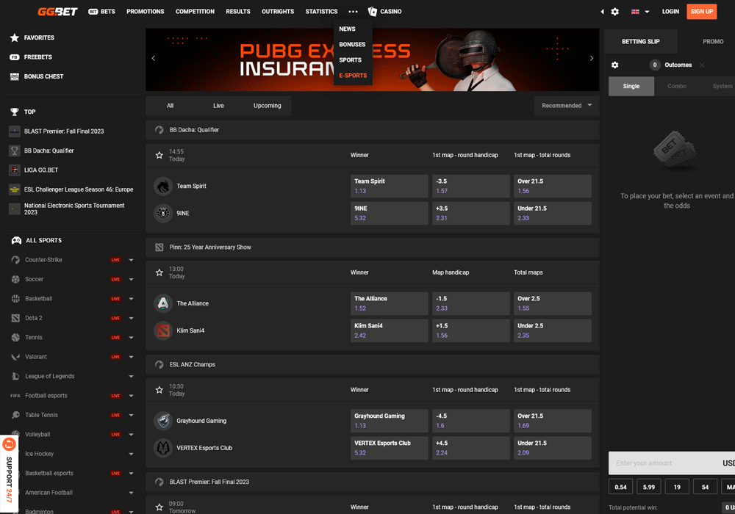Click the League of Legends icon
Viewport: 735px width, 514px height.
(15, 377)
